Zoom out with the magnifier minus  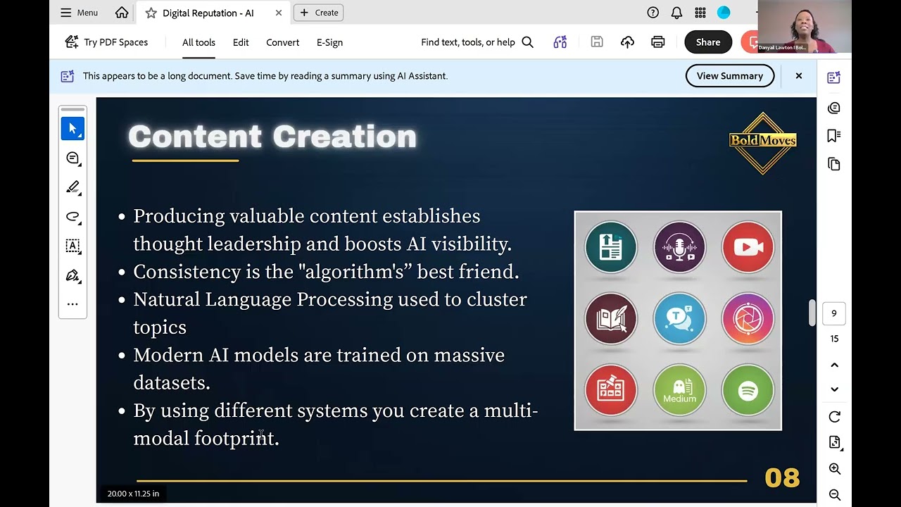pyautogui.click(x=835, y=494)
